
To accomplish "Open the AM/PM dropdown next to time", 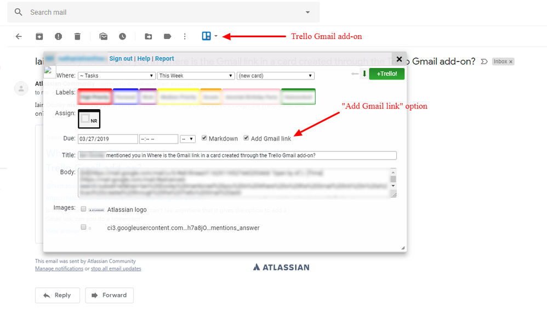I will point(187,139).
